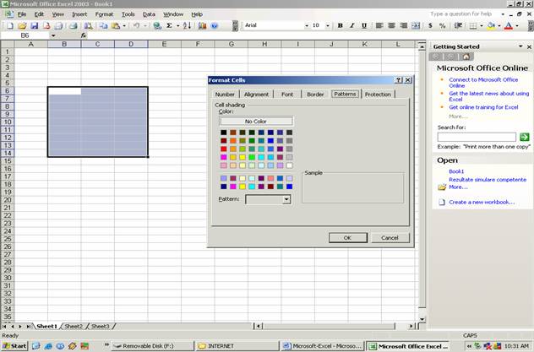Switch to the Border tab

coord(315,95)
